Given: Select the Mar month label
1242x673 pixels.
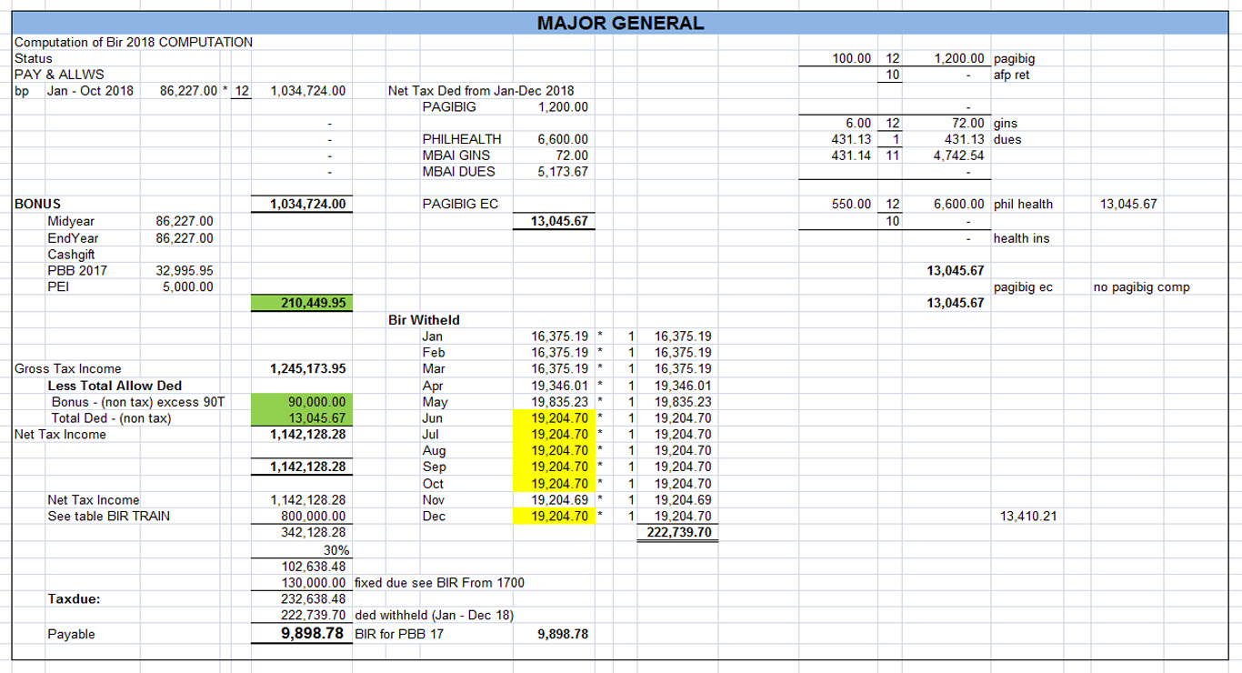Looking at the screenshot, I should (434, 369).
